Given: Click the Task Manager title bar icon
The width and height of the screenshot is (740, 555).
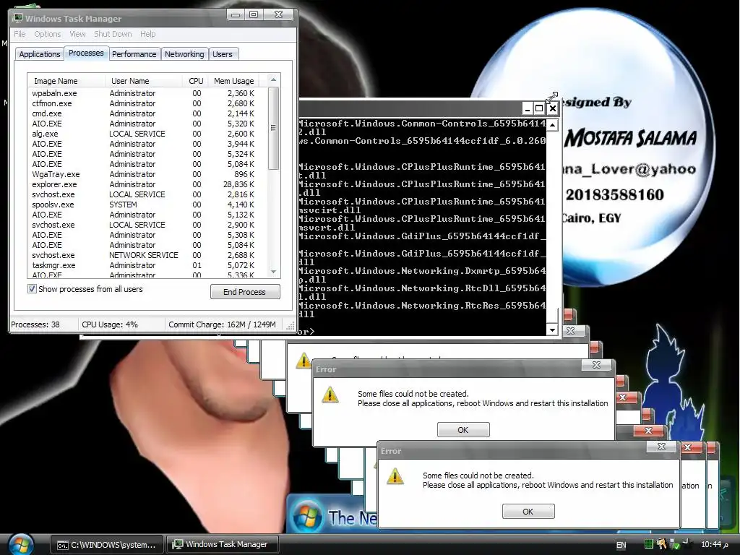Looking at the screenshot, I should click(x=18, y=18).
